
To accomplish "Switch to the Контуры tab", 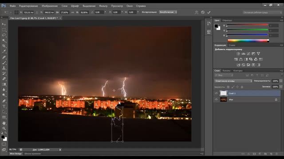I will tap(238, 71).
